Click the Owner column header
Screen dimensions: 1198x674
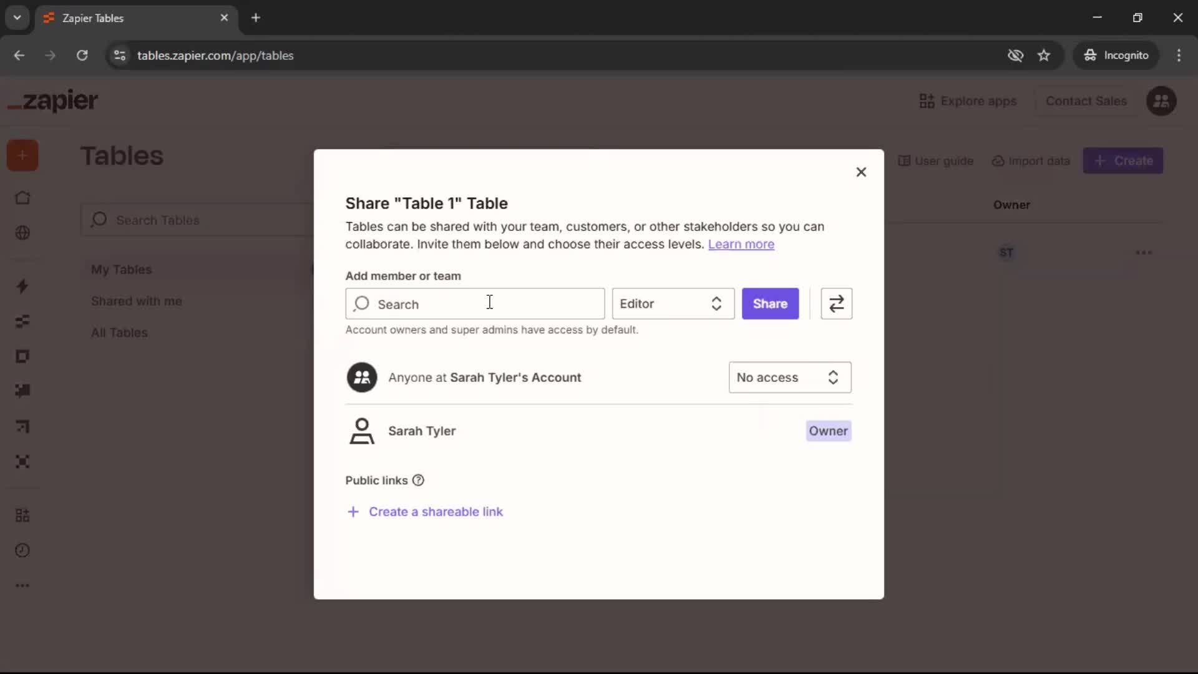1011,205
